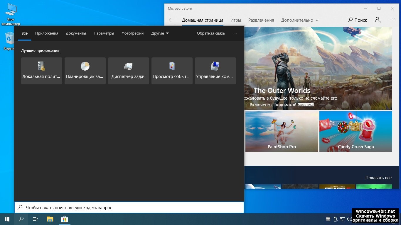Launch Управление компьютером tile
This screenshot has height=225, width=401.
pos(215,71)
